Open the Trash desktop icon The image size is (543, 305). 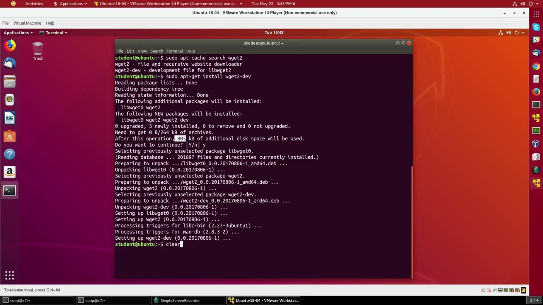coord(38,51)
